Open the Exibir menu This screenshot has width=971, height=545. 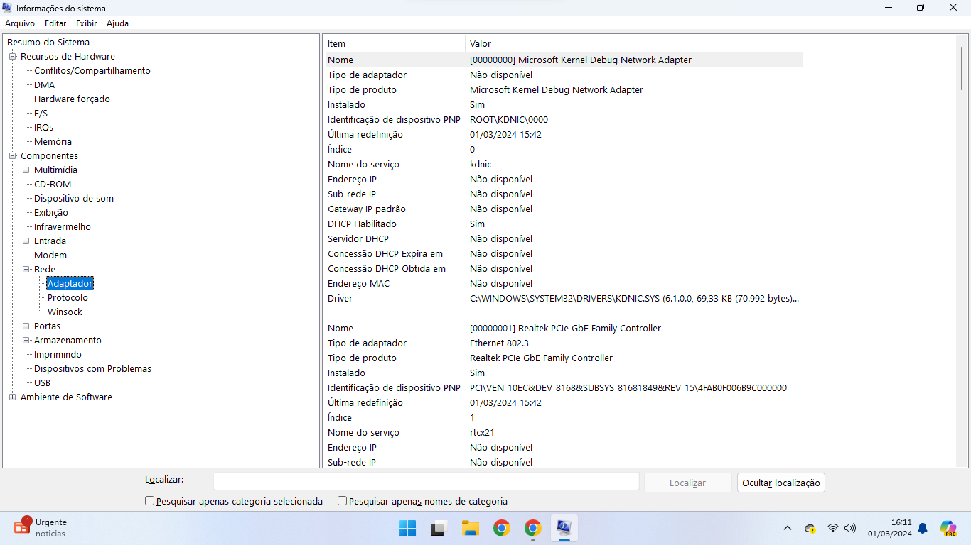click(x=87, y=23)
